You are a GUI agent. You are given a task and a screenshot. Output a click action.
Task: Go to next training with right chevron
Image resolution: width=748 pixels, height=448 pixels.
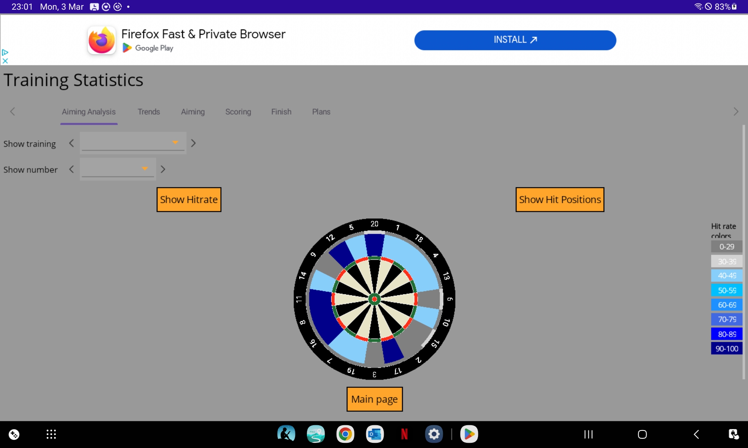(x=193, y=143)
